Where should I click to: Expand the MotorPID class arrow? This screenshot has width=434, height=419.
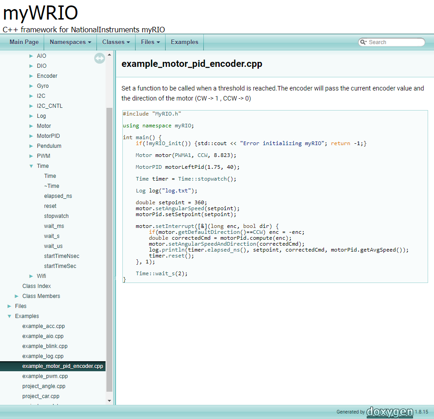pos(31,136)
